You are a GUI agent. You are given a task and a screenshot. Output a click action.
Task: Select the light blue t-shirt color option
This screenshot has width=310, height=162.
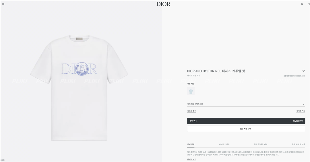coord(191,91)
